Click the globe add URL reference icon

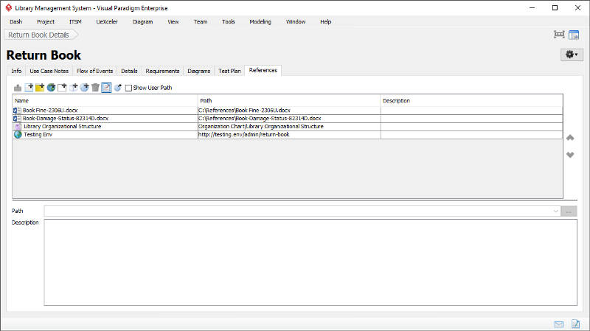51,88
